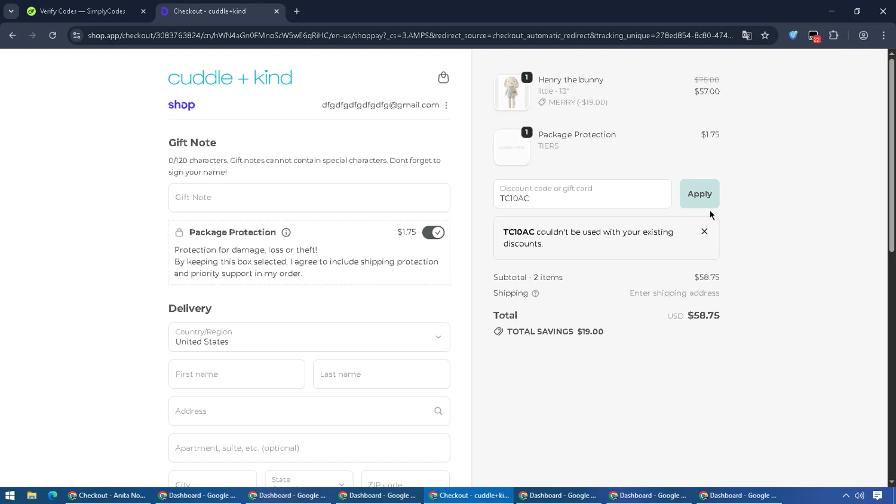Turn off the Package Protection toggle
The height and width of the screenshot is (504, 896).
[433, 232]
